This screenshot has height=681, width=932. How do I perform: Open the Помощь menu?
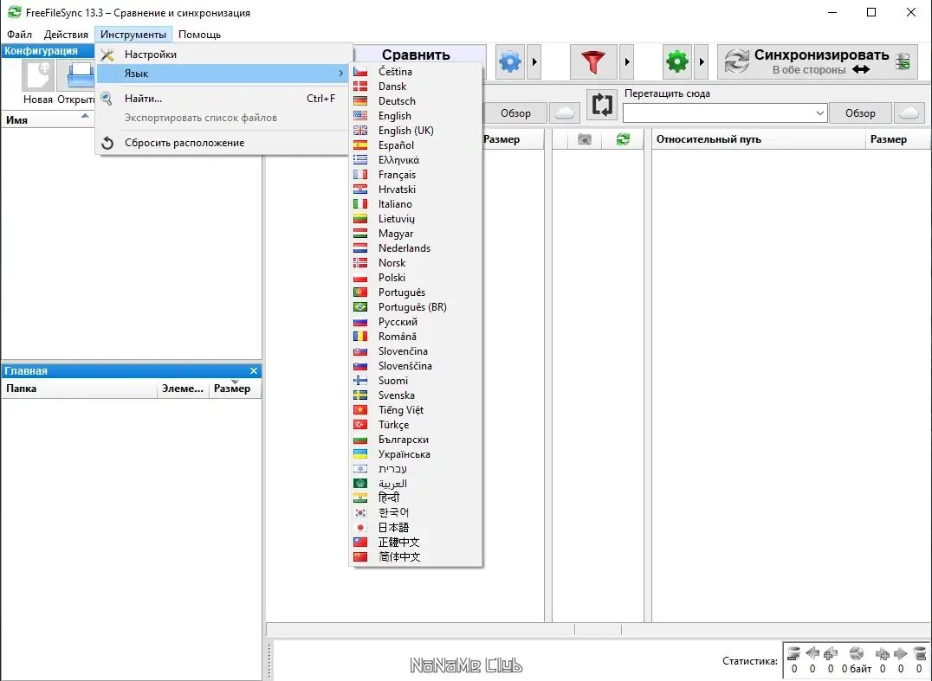pos(200,35)
